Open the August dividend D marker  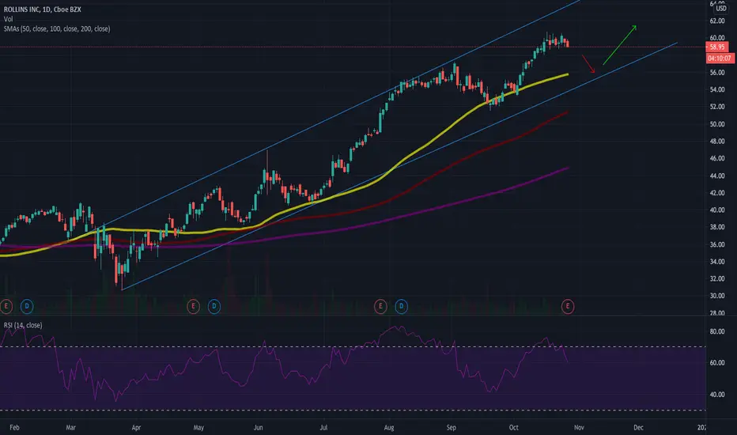tap(401, 307)
